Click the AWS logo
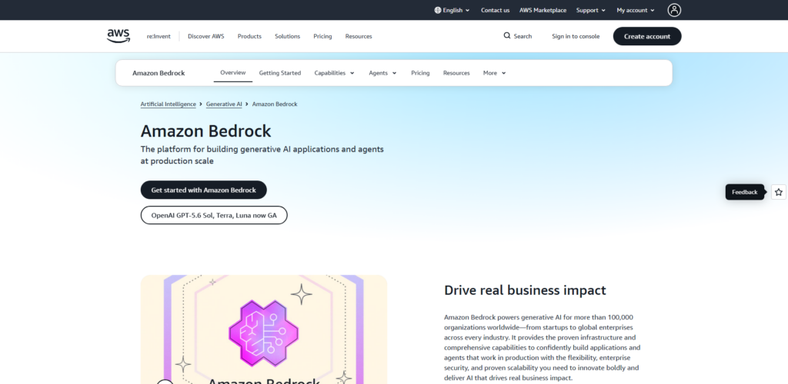Viewport: 788px width, 384px height. point(118,36)
